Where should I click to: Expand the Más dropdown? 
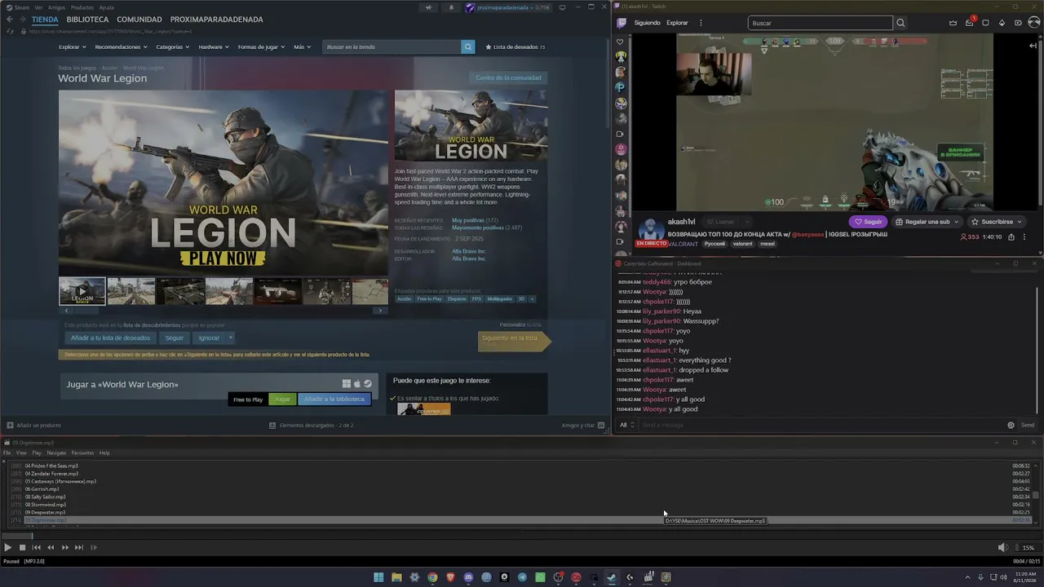click(302, 47)
